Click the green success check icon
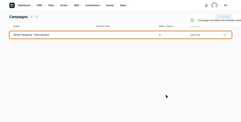Screen dimensions: 241x122 pos(192,20)
